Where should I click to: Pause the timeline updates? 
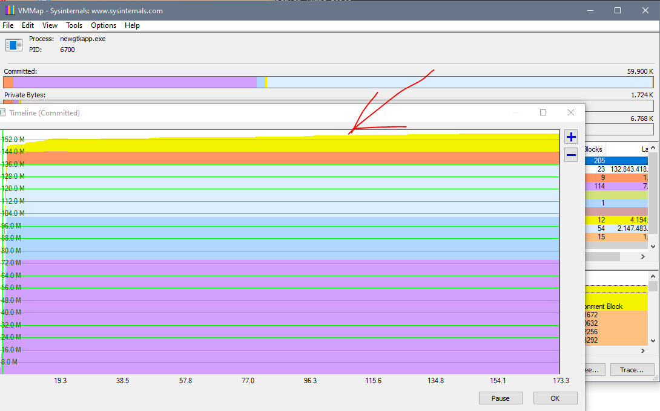pos(501,398)
